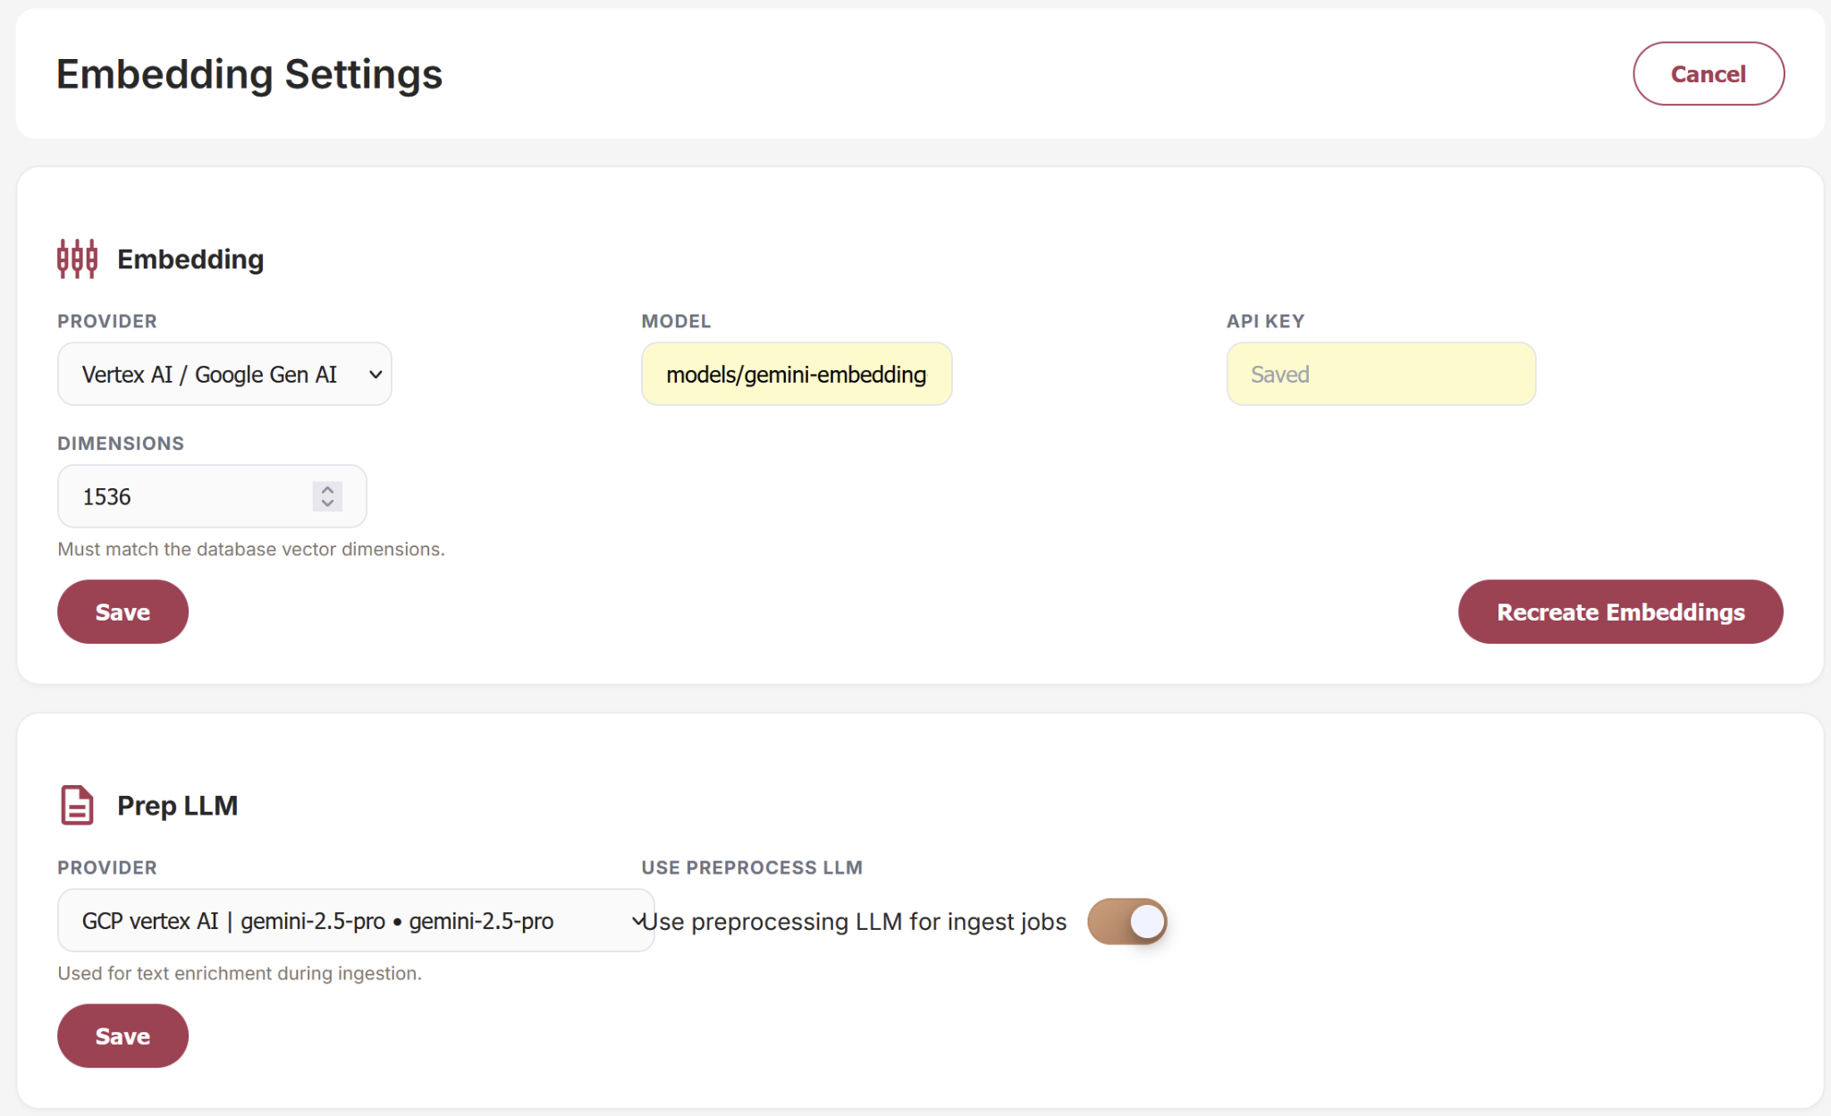Viewport: 1831px width, 1116px height.
Task: Increase dimensions with the up stepper arrow
Action: (x=328, y=489)
